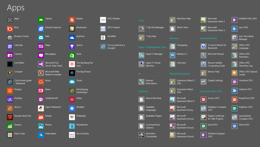This screenshot has width=260, height=147.
Task: Click the 'Wordament' app label
Action: 82,125
